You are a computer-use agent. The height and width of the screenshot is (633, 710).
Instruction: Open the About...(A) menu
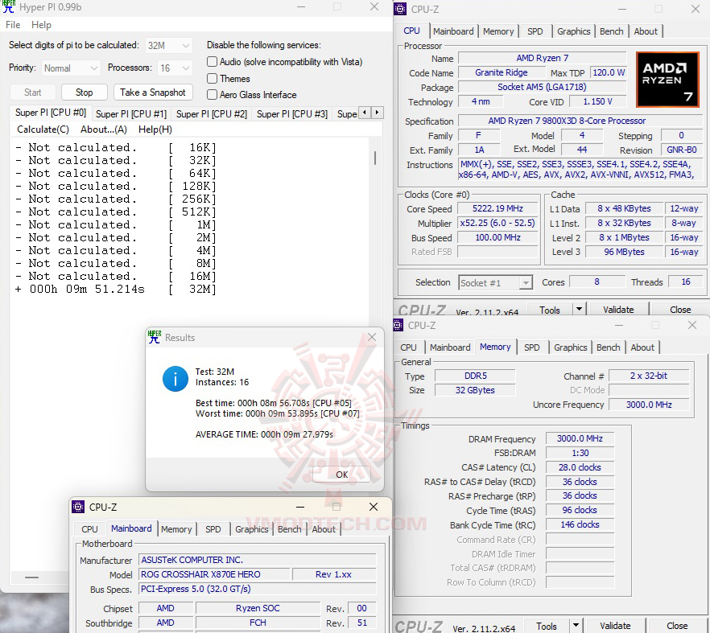[104, 129]
